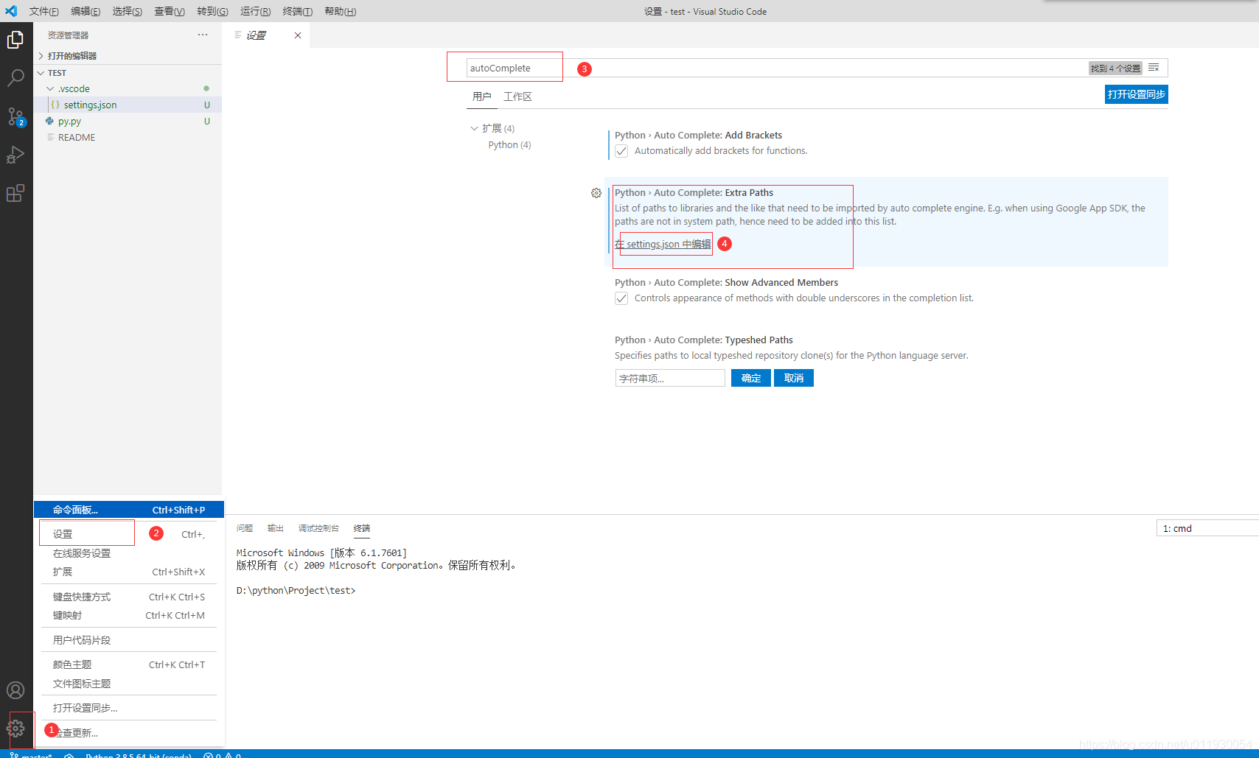The width and height of the screenshot is (1259, 758).
Task: Open the Explorer view in activity bar
Action: tap(15, 39)
